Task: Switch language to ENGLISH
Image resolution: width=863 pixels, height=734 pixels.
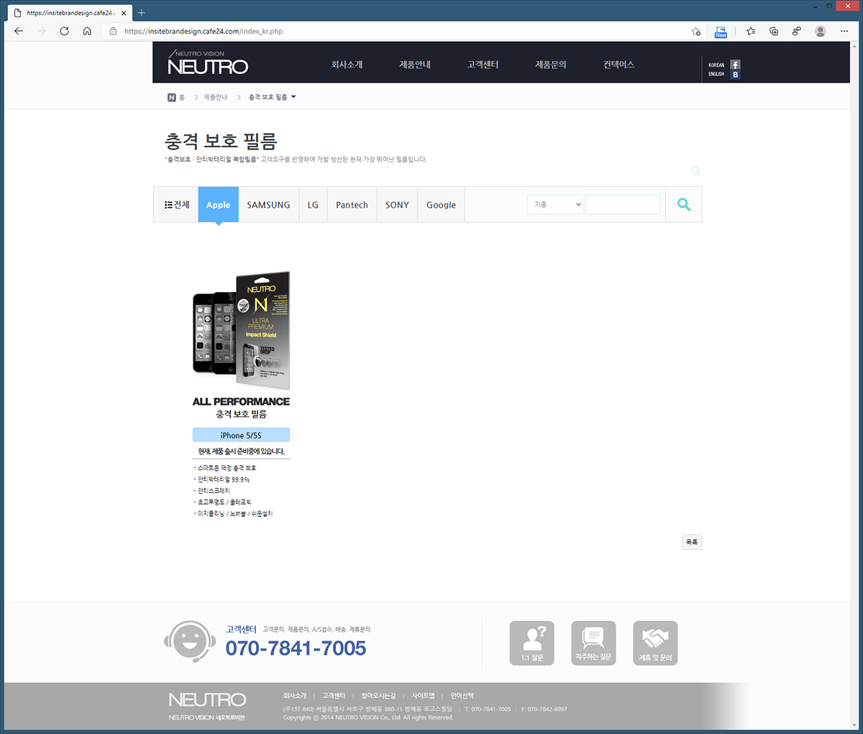Action: pyautogui.click(x=716, y=74)
